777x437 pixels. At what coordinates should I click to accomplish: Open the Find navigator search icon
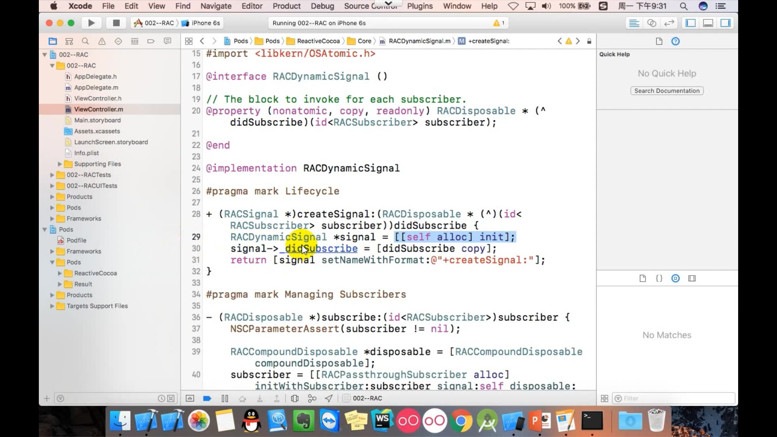(x=85, y=41)
